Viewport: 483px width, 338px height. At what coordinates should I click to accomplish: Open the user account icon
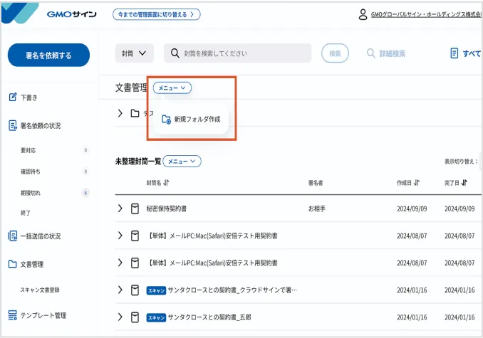pyautogui.click(x=363, y=14)
